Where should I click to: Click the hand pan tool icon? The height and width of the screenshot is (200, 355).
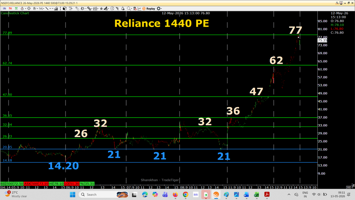[83, 9]
